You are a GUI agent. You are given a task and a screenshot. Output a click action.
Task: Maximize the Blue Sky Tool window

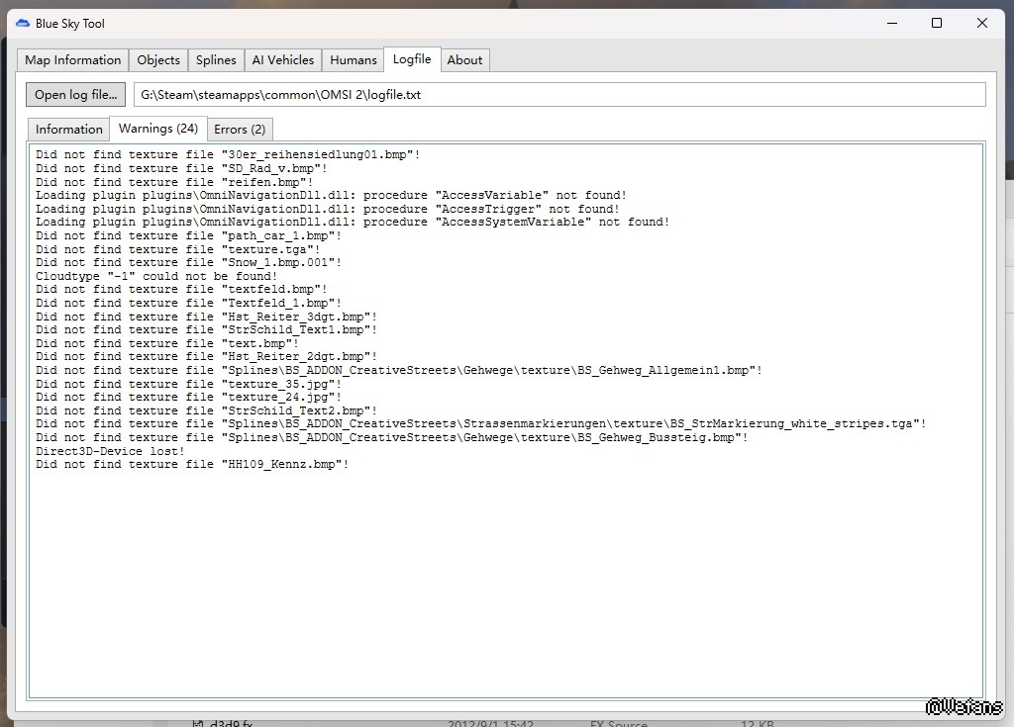tap(937, 23)
